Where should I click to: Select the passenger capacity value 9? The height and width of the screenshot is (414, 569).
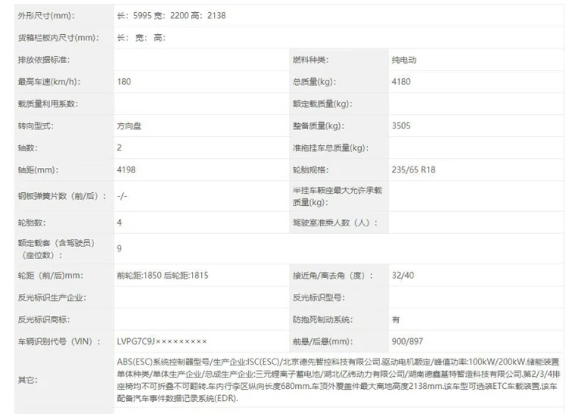point(119,249)
